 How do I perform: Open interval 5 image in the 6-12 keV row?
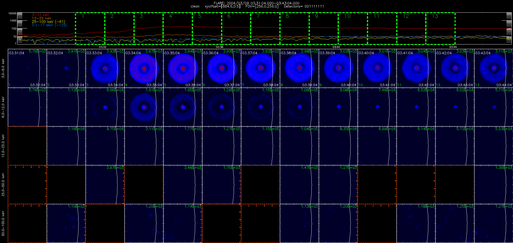[183, 107]
